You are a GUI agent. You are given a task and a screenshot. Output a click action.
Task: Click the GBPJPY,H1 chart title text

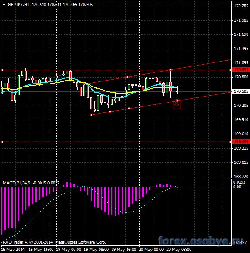pos(19,5)
